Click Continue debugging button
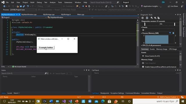The image size is (186, 104). [69, 6]
